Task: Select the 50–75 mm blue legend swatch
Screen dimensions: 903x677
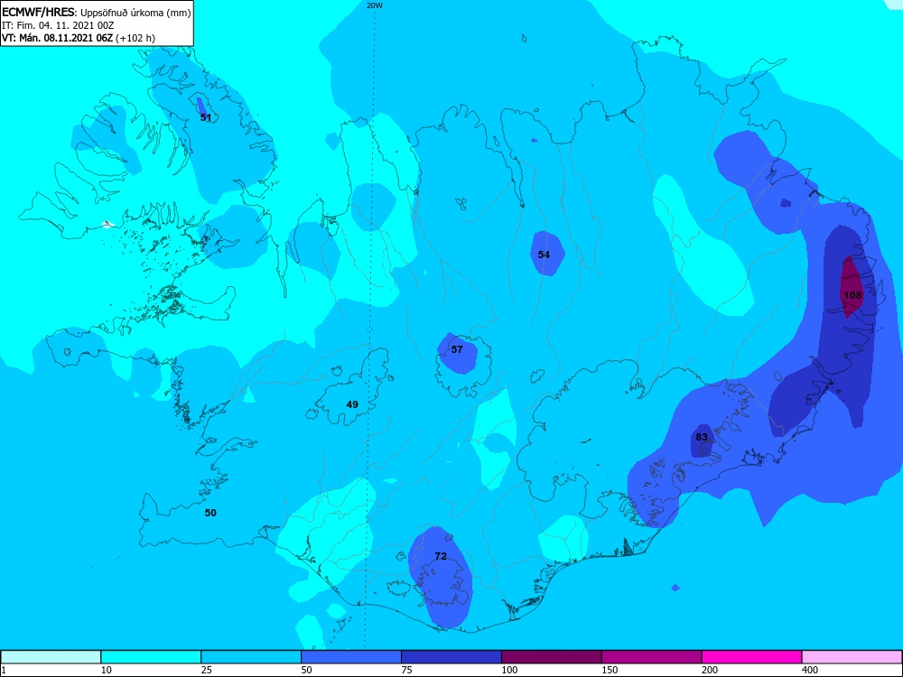Action: (x=351, y=657)
